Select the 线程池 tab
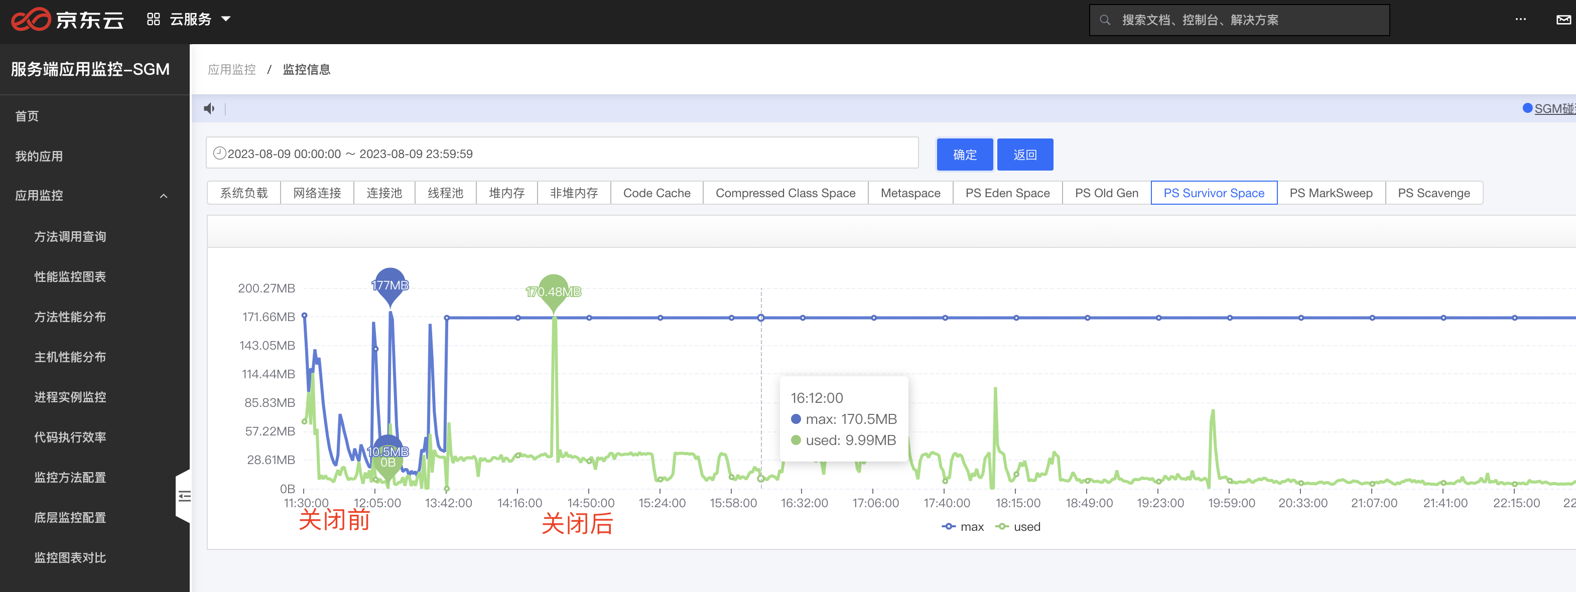The height and width of the screenshot is (592, 1576). pos(445,193)
